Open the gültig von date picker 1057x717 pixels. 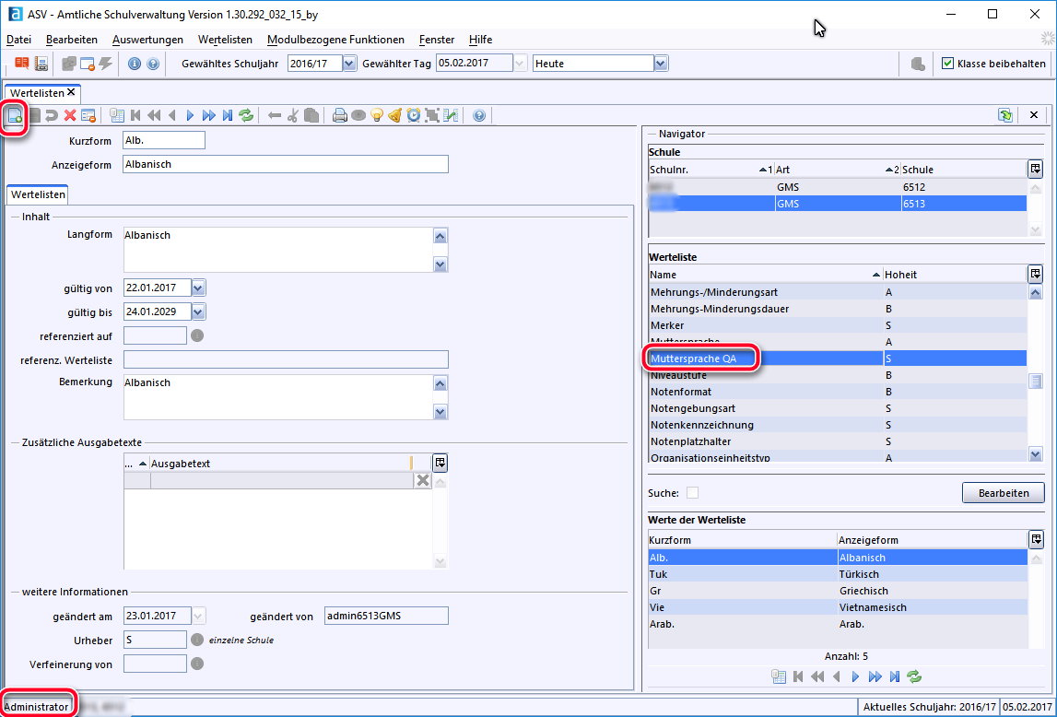(198, 288)
